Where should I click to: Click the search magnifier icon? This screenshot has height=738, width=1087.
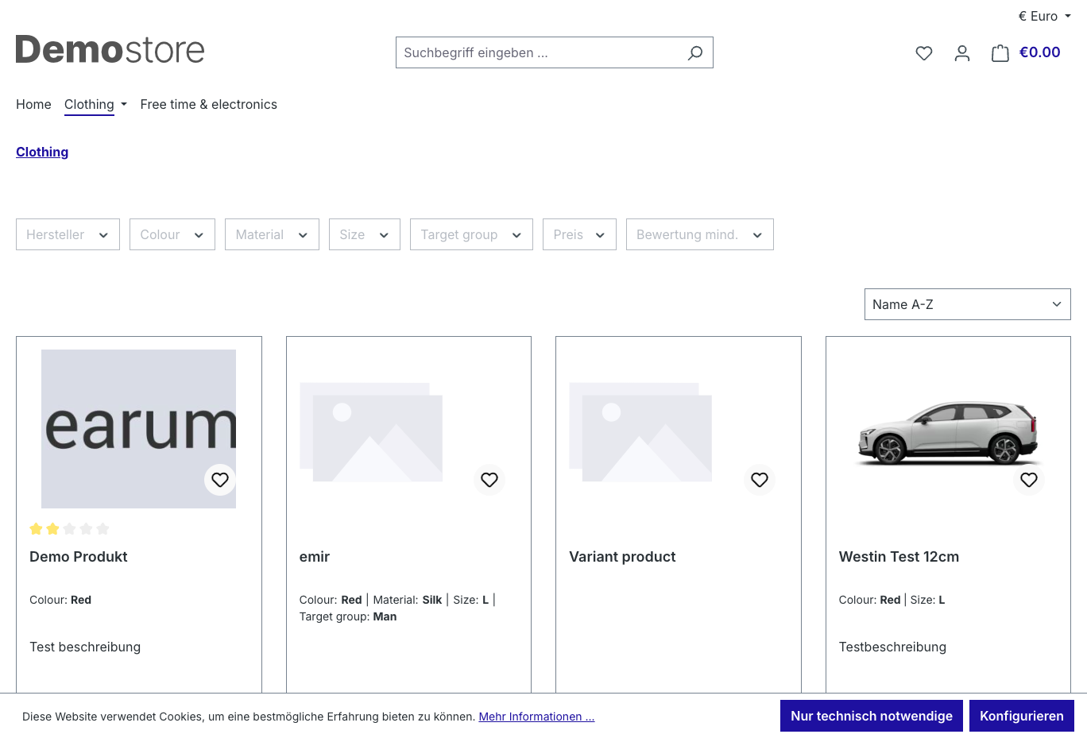tap(695, 53)
